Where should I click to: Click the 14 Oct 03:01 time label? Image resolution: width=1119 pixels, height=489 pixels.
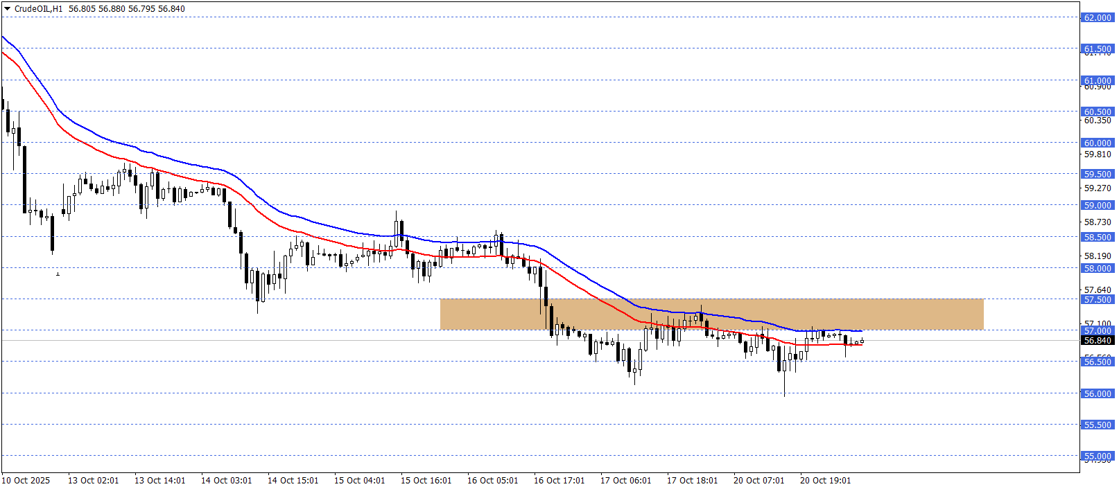pos(226,481)
